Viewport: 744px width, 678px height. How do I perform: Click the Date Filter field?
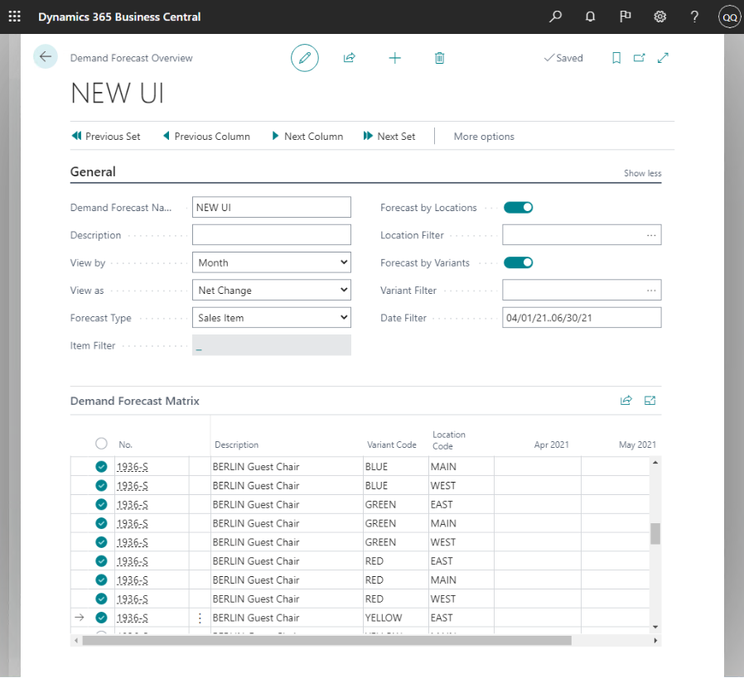click(582, 318)
